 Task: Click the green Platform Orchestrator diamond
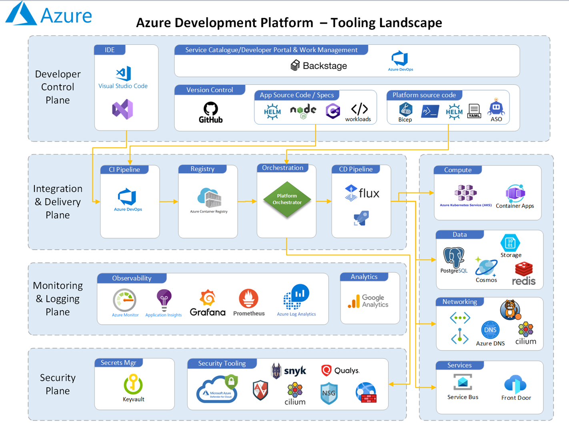287,199
